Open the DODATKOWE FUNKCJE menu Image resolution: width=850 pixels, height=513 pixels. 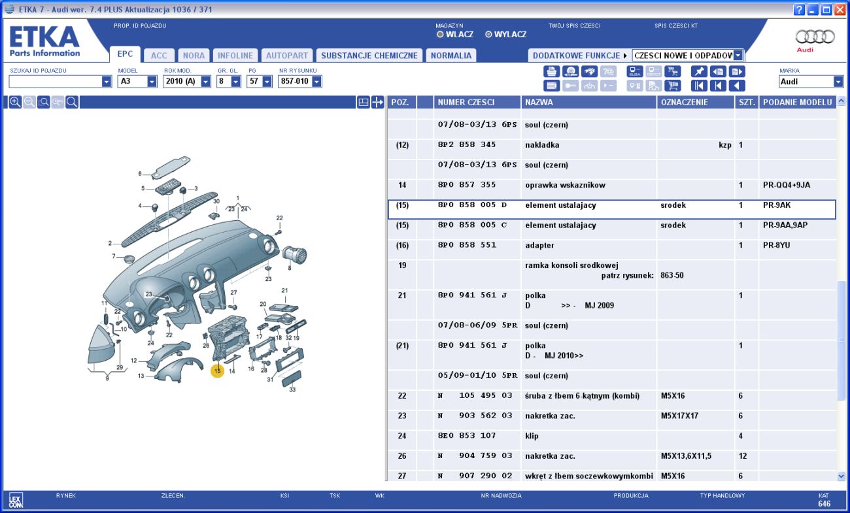pos(579,56)
